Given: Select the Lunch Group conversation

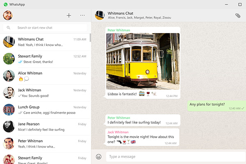Looking at the screenshot, I should 45,110.
